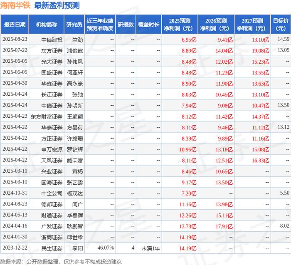
Task: Click the 机构简称 column header
Action: pos(47,25)
